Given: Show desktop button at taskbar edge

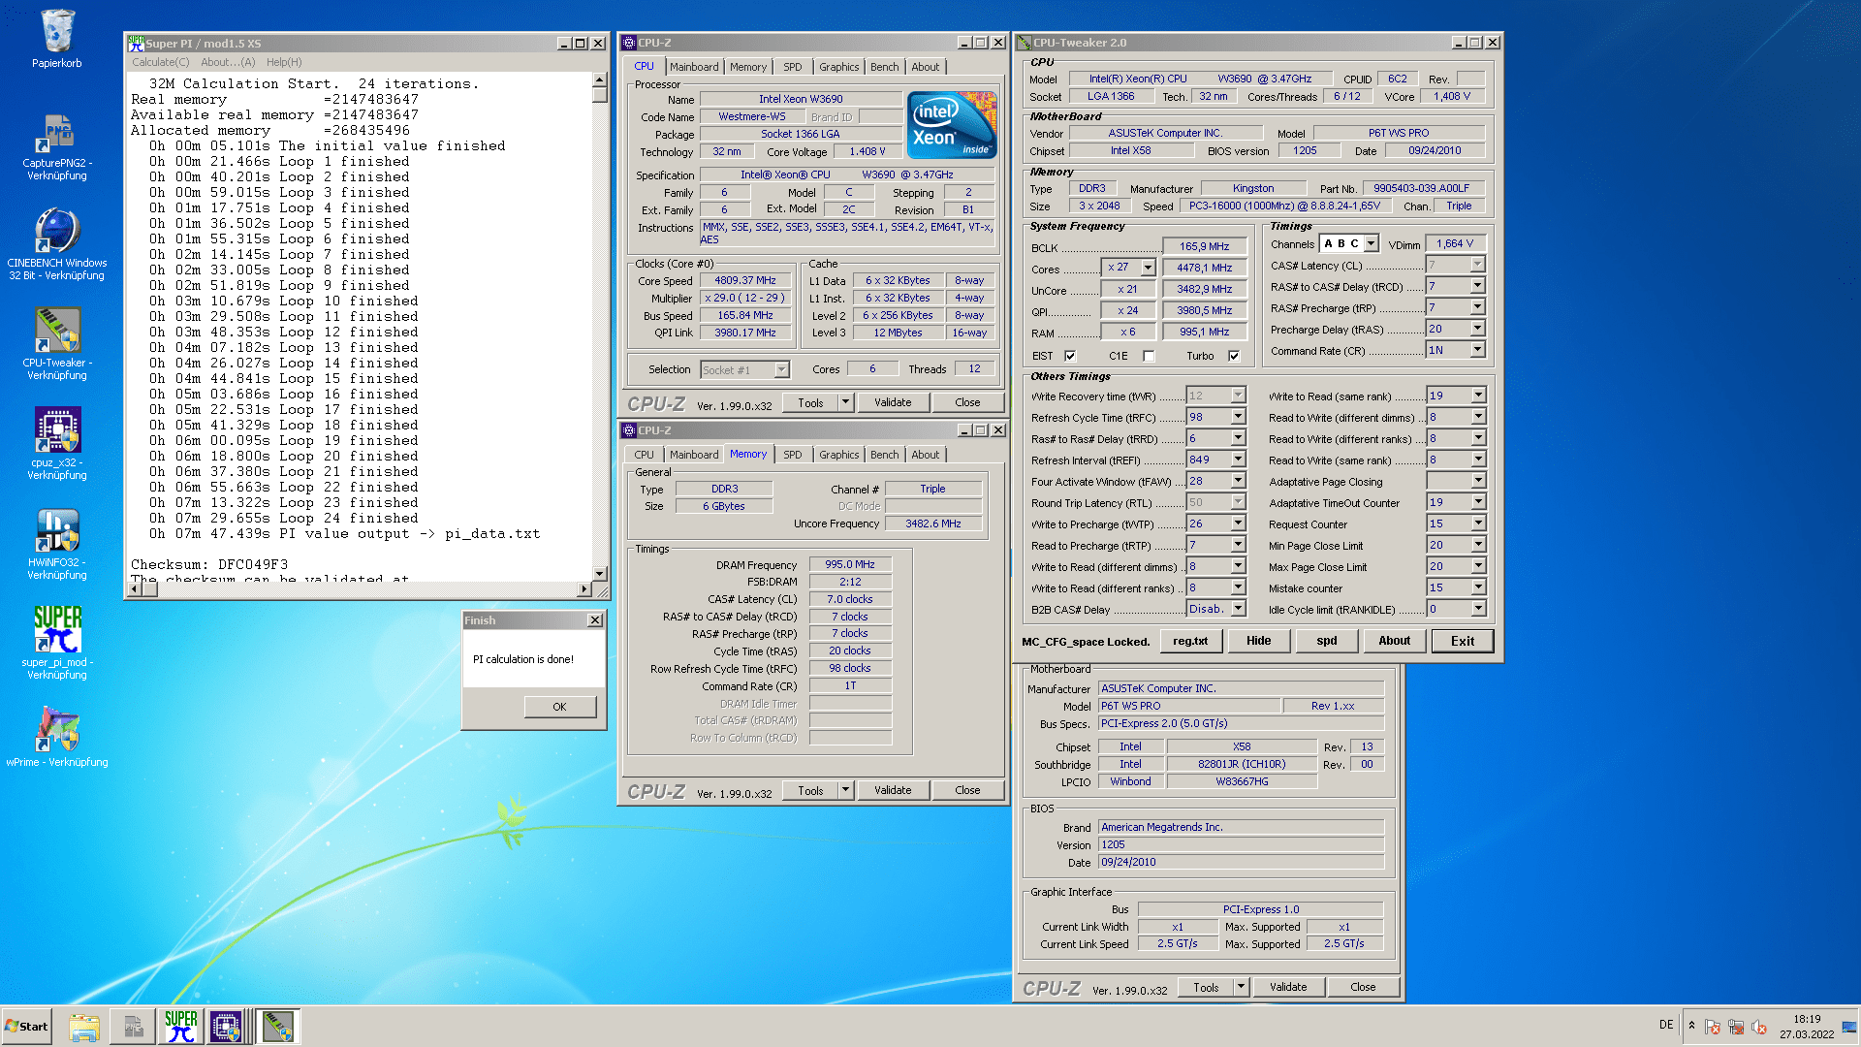Looking at the screenshot, I should click(x=1851, y=1027).
